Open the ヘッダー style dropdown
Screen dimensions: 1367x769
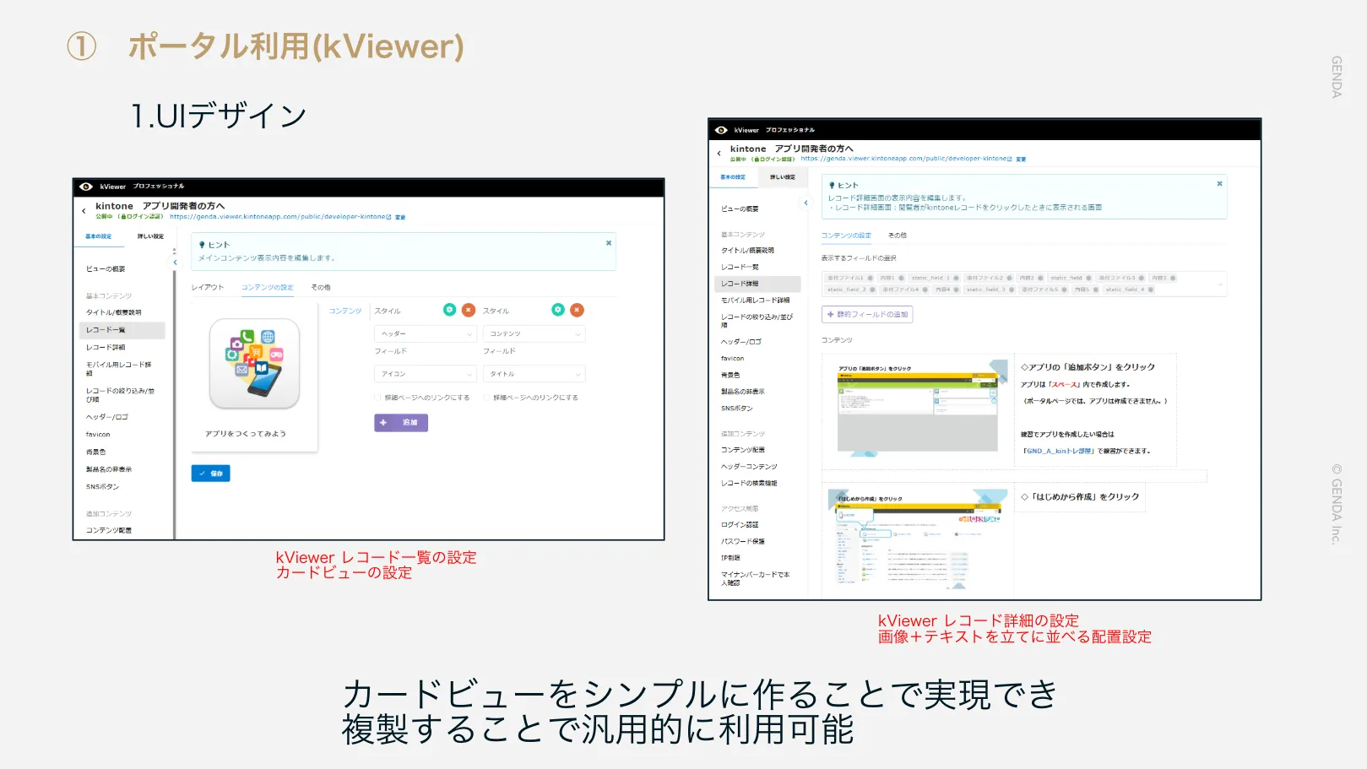[426, 334]
